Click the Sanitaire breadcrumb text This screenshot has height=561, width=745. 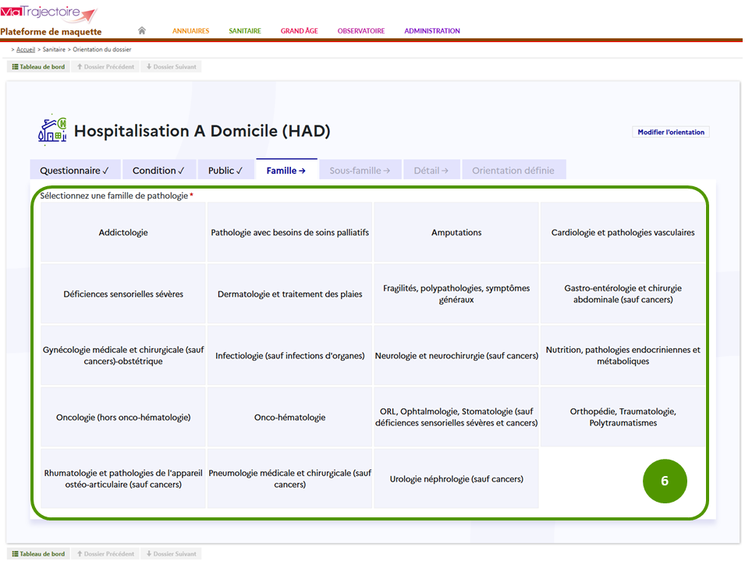click(54, 49)
